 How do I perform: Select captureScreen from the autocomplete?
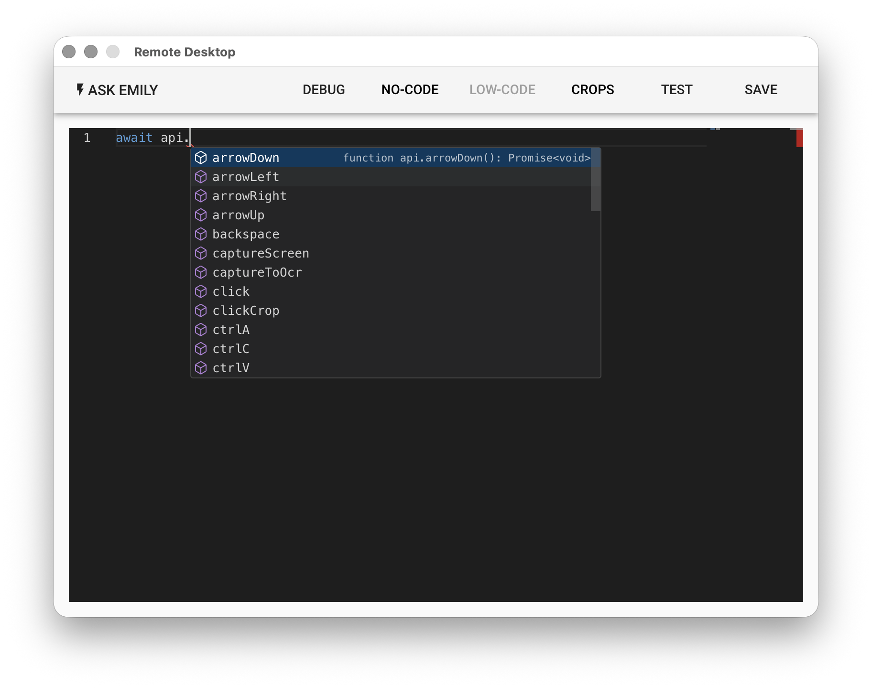[395, 253]
